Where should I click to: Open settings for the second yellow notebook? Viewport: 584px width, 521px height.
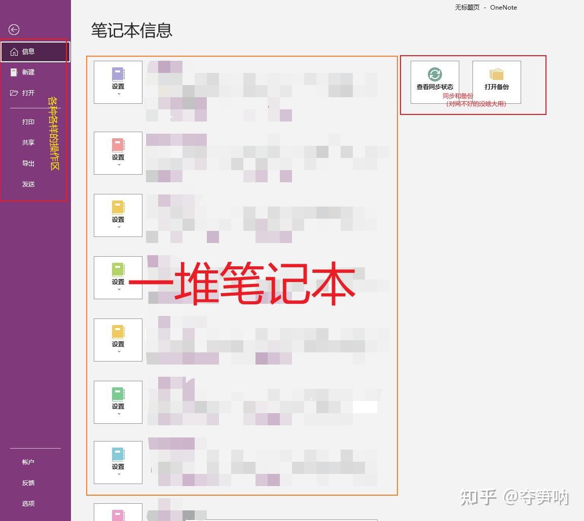[118, 340]
